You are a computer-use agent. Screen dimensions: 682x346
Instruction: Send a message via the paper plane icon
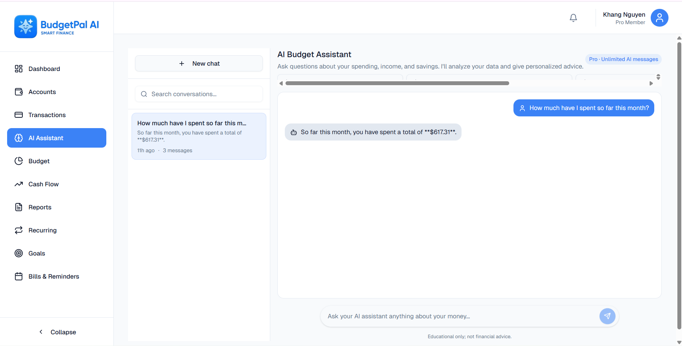[x=607, y=316]
